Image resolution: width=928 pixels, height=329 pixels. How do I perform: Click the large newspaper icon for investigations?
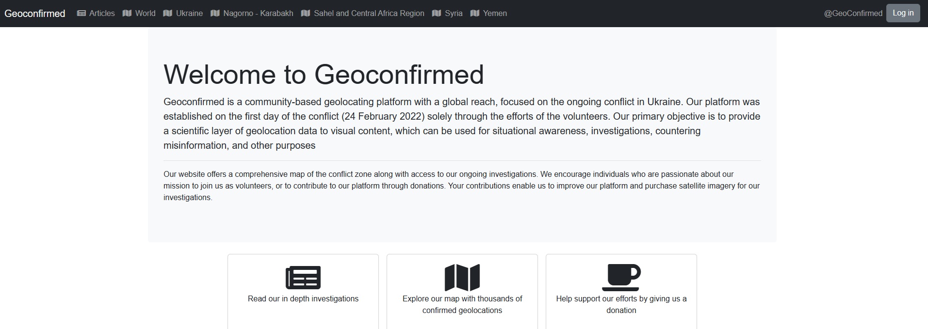point(303,278)
